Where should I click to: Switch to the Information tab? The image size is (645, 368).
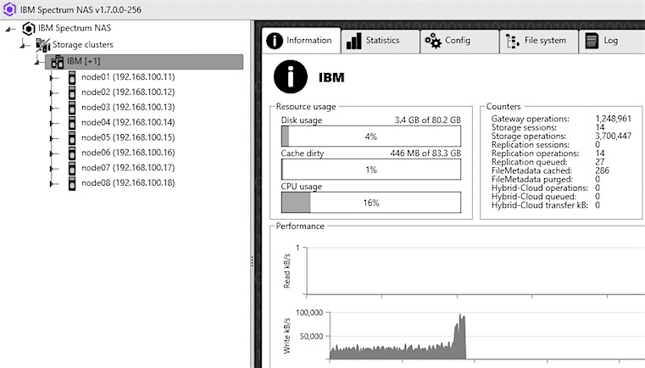click(299, 41)
